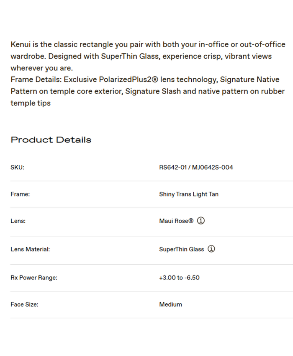Click the Lens Material label
Screen dimensions: 293x356
coord(30,249)
